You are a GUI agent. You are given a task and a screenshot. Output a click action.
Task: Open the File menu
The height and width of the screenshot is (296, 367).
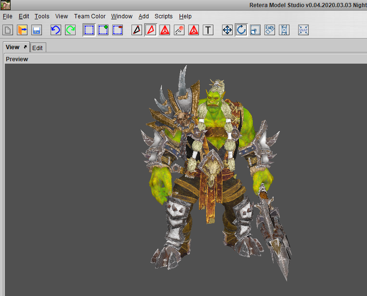8,16
